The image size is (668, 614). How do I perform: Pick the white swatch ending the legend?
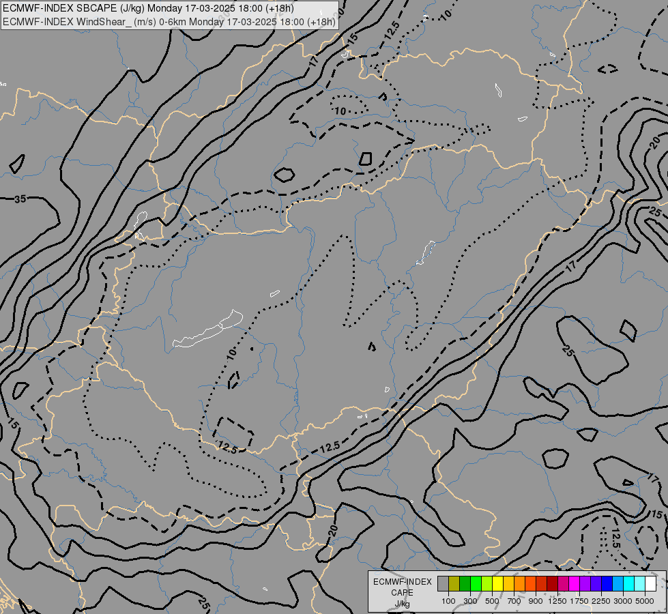[x=650, y=583]
